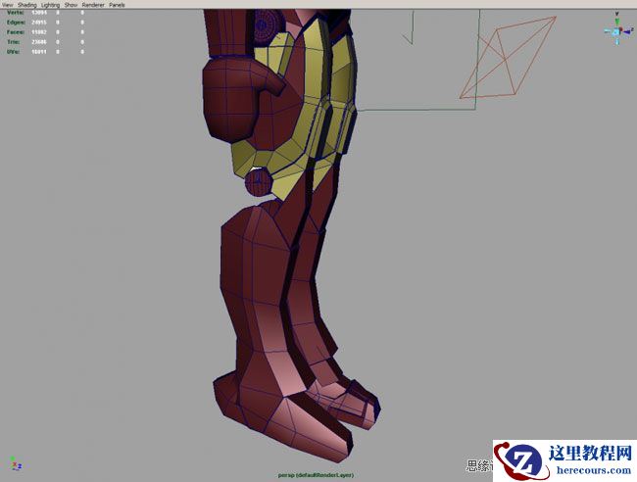
Task: Click the view axis compass in the top-right corner
Action: tap(618, 29)
